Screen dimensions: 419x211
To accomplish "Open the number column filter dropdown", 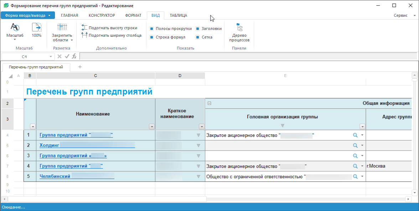I will click(x=33, y=127).
